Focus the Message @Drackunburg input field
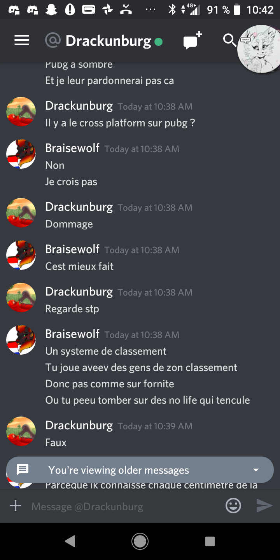 click(124, 506)
